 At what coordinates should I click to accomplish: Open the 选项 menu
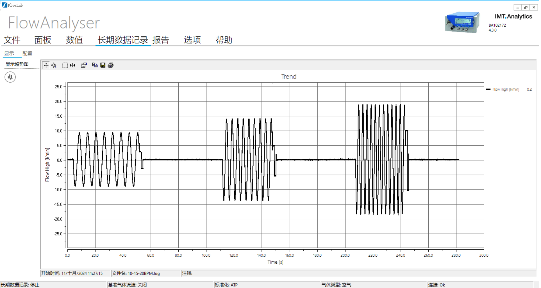(x=192, y=40)
